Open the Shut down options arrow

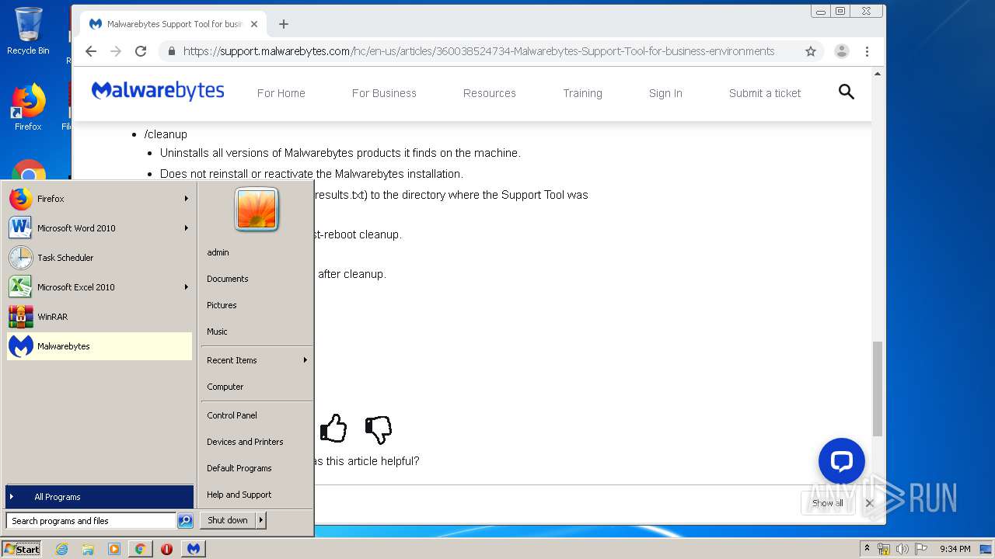point(261,520)
